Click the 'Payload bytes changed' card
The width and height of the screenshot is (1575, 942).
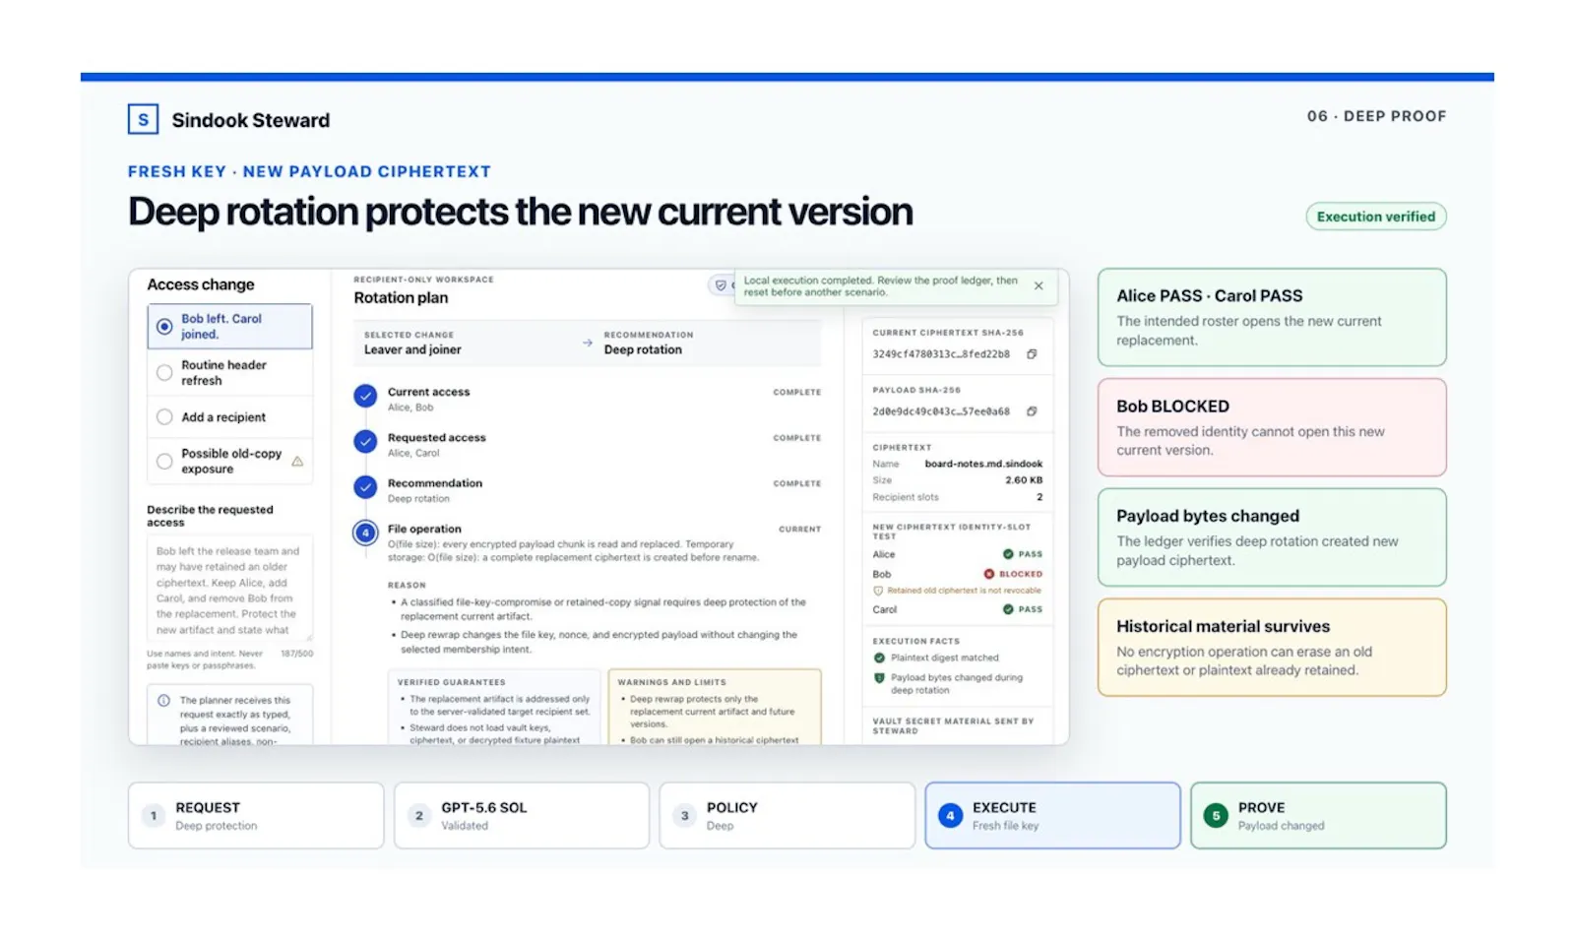[1272, 537]
